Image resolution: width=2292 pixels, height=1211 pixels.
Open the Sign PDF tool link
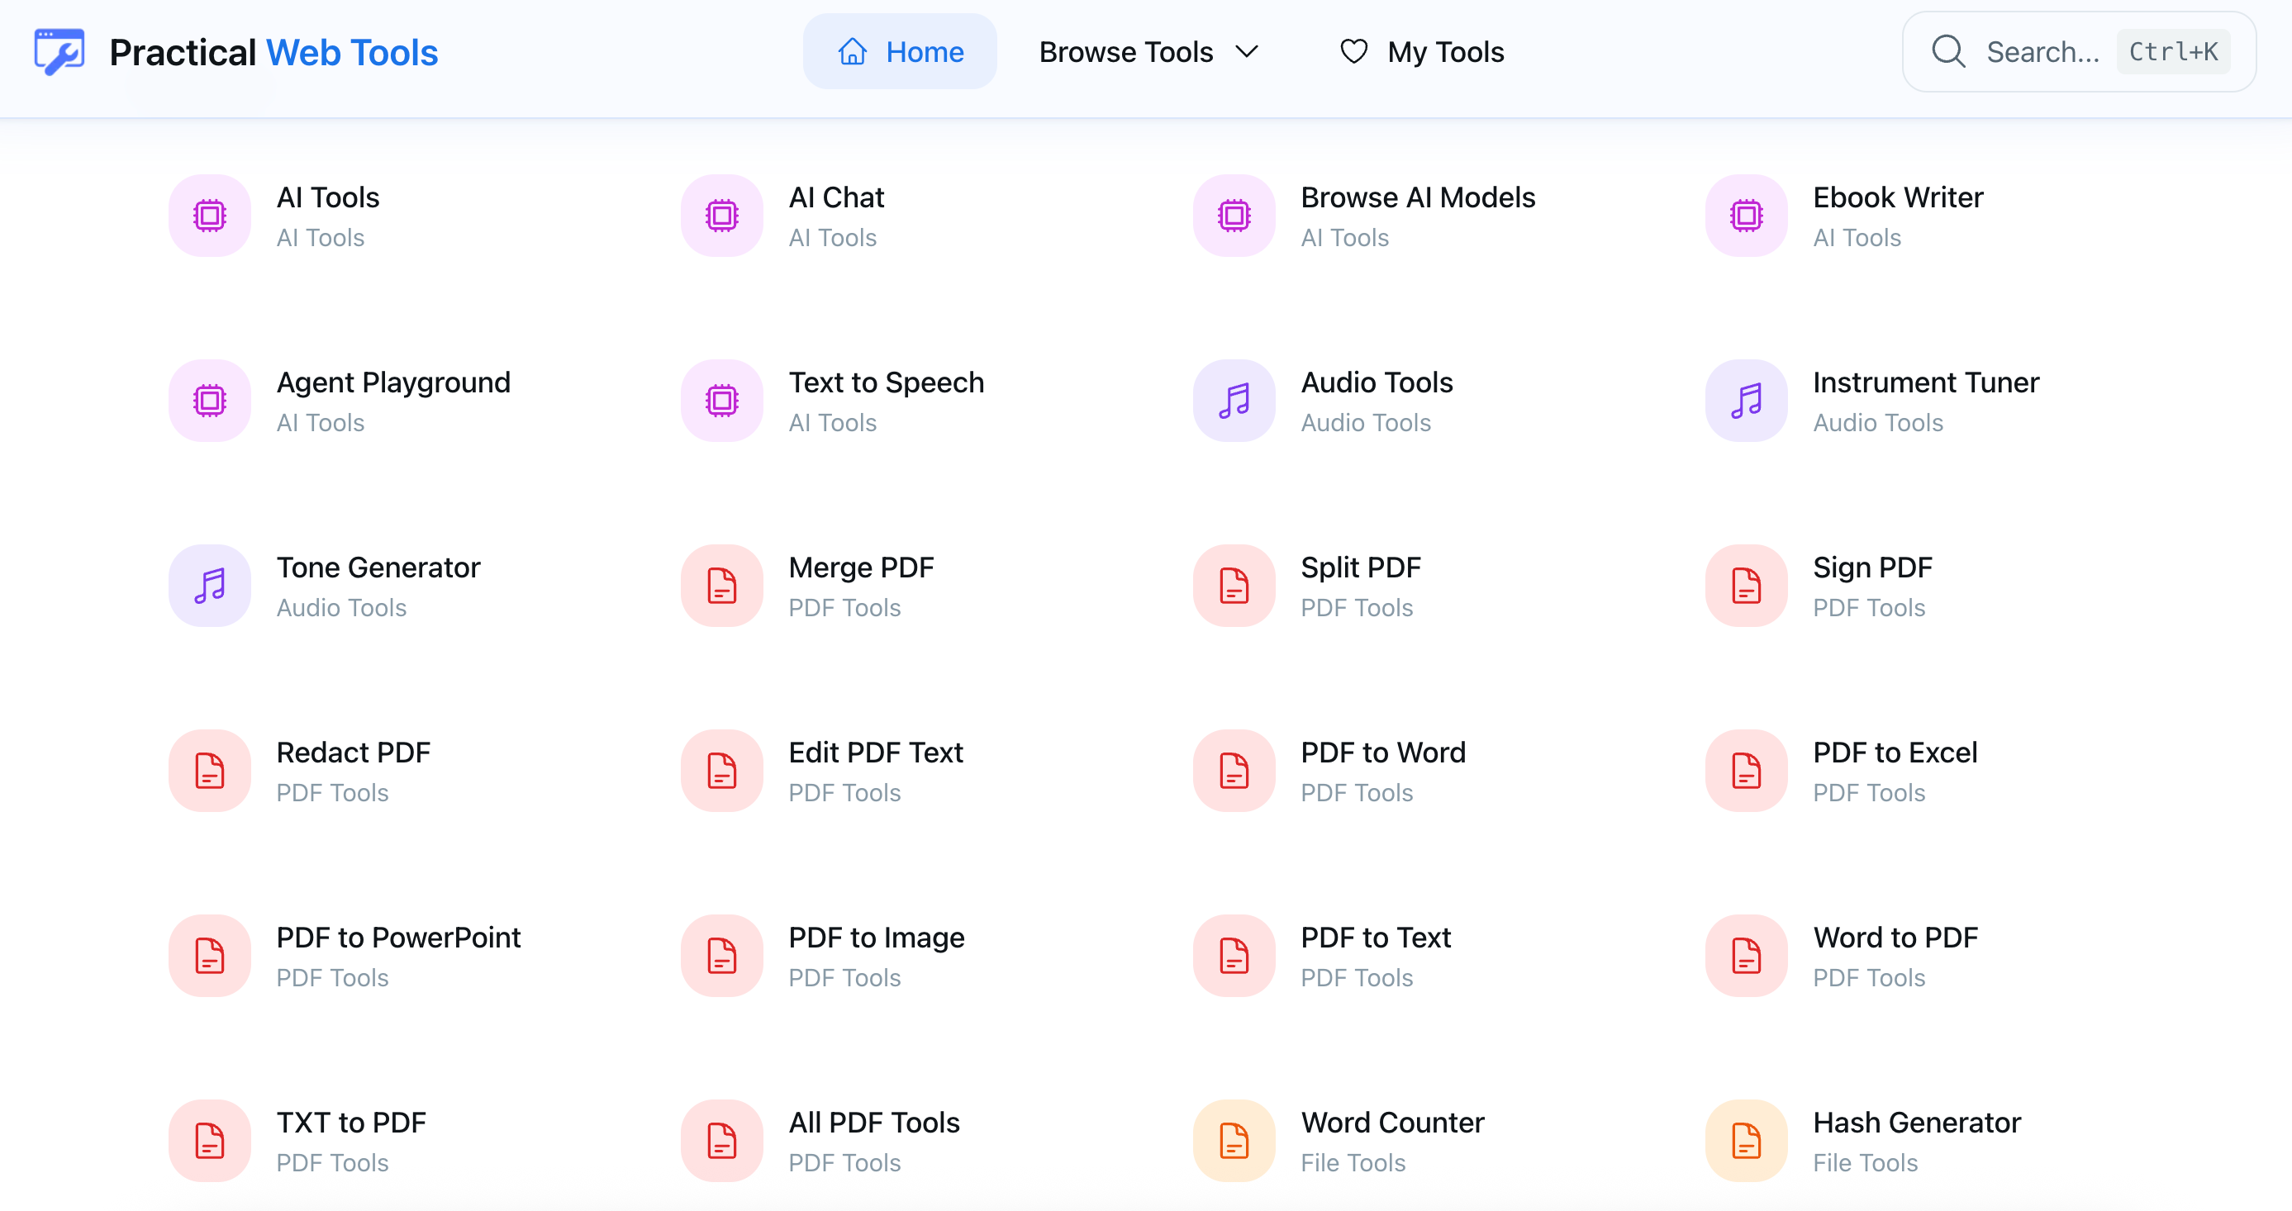point(1872,568)
